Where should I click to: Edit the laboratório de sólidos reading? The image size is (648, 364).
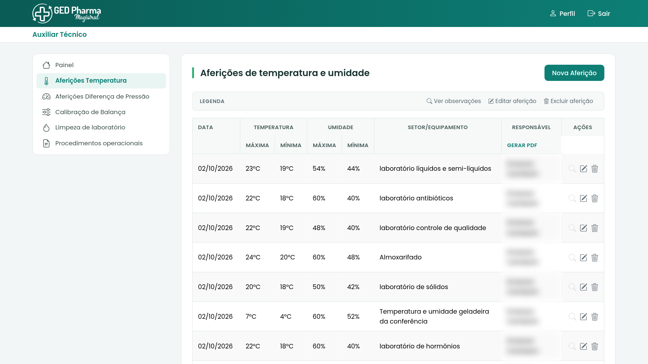(583, 287)
